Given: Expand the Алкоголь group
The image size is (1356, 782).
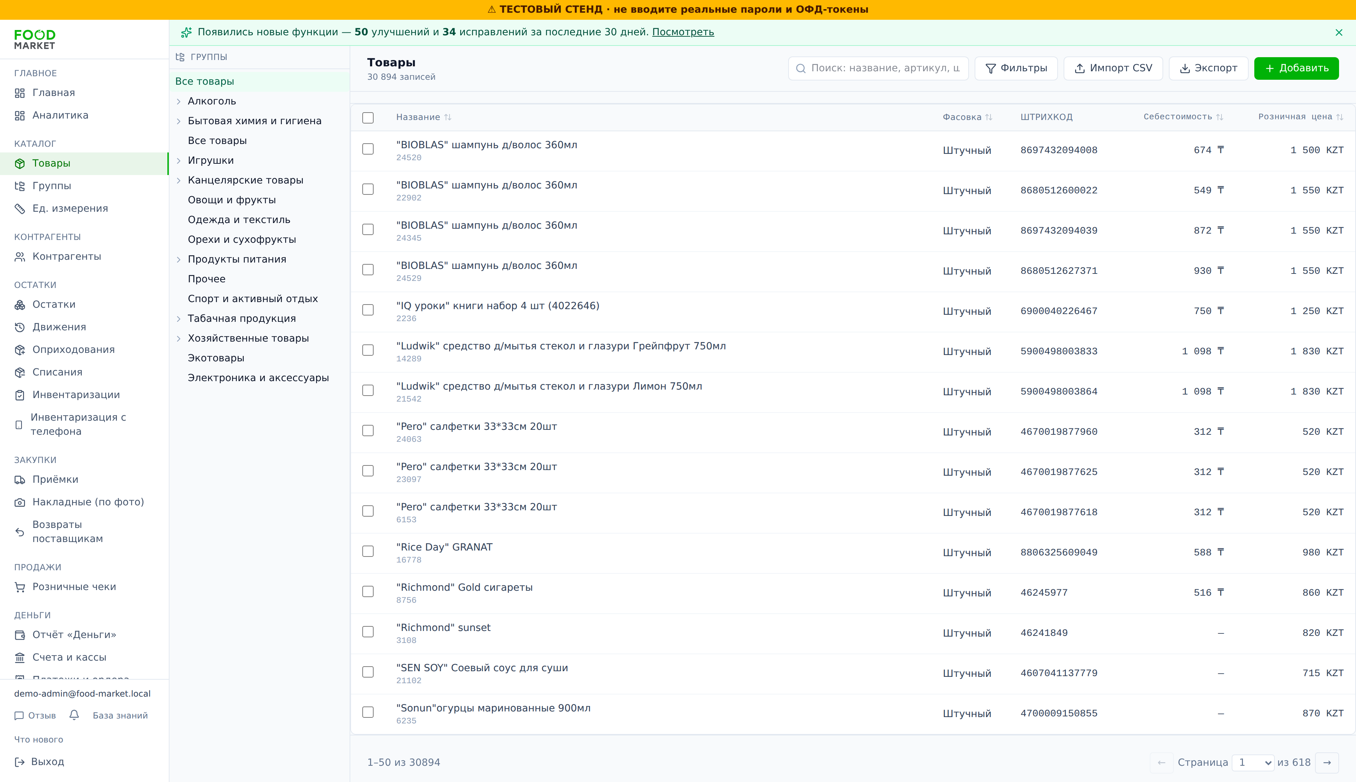Looking at the screenshot, I should pos(178,101).
